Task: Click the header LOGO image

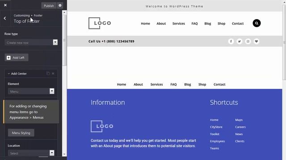Action: [100, 23]
